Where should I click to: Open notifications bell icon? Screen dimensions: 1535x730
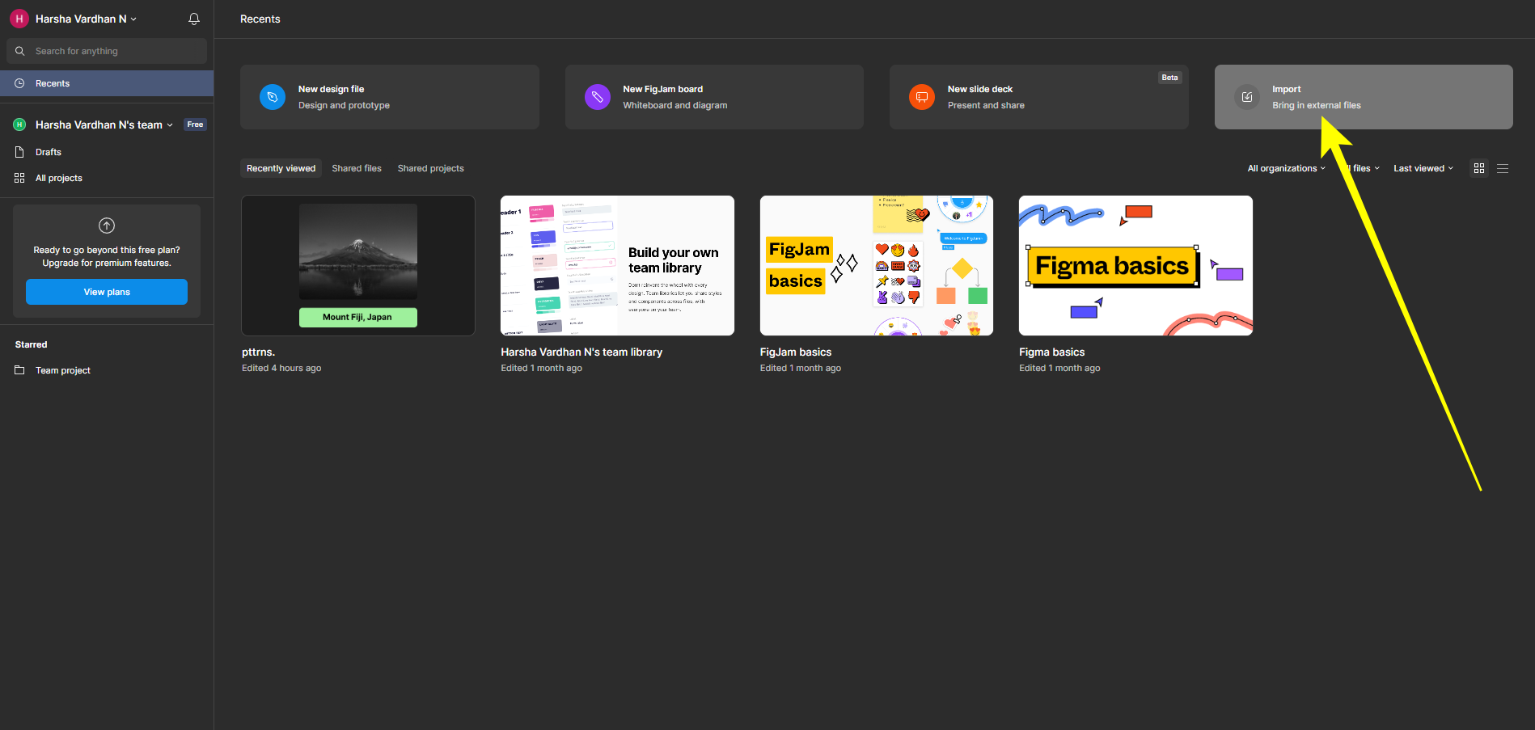(194, 19)
